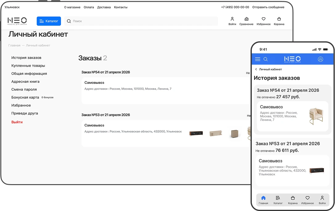Open the armchair thumbnail in mobile order №54

click(x=316, y=116)
